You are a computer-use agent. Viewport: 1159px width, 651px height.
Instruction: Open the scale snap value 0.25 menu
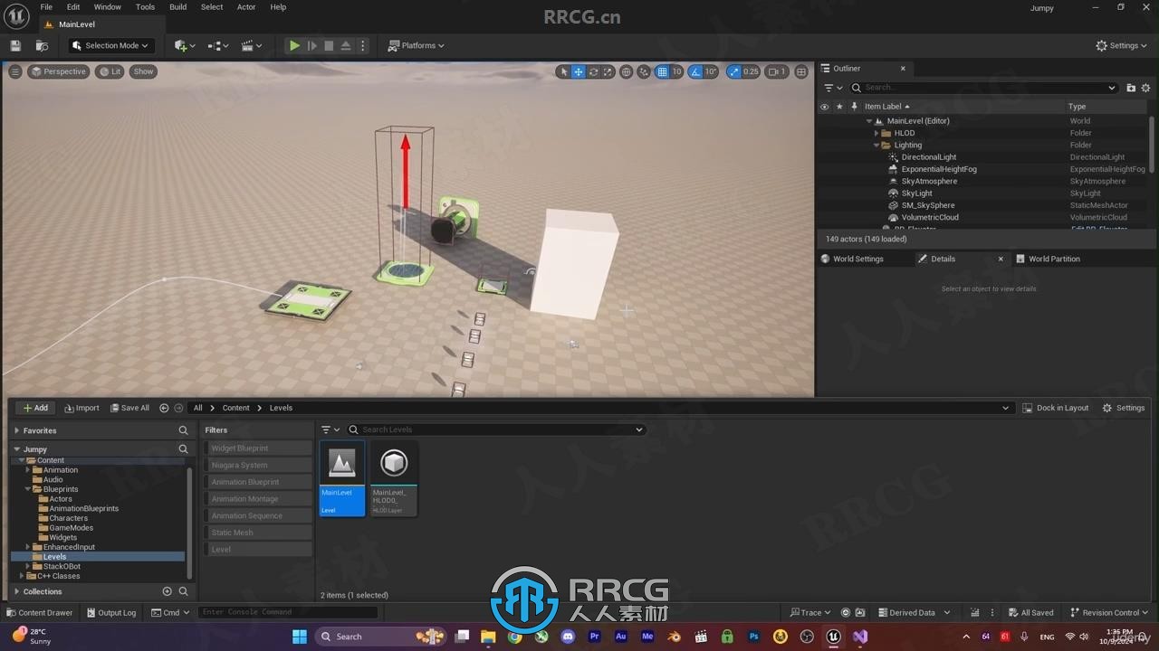pyautogui.click(x=751, y=71)
